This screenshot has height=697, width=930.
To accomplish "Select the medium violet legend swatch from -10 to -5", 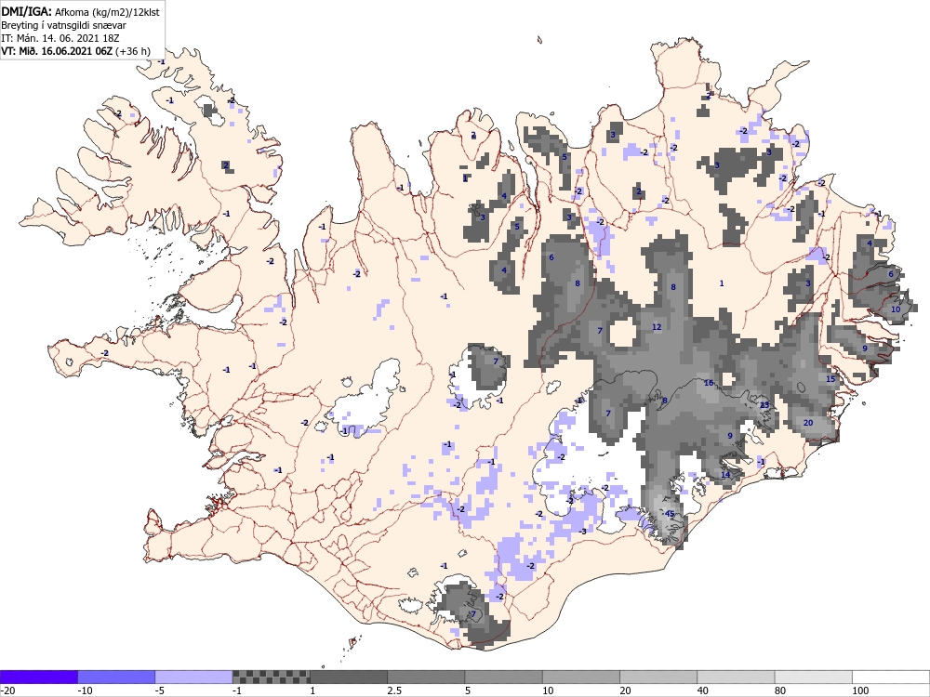I will point(116,677).
